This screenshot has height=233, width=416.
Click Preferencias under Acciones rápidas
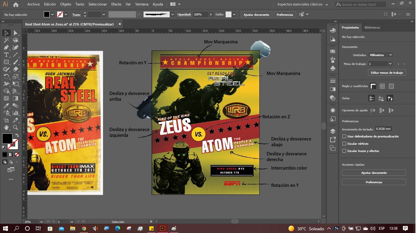click(374, 182)
